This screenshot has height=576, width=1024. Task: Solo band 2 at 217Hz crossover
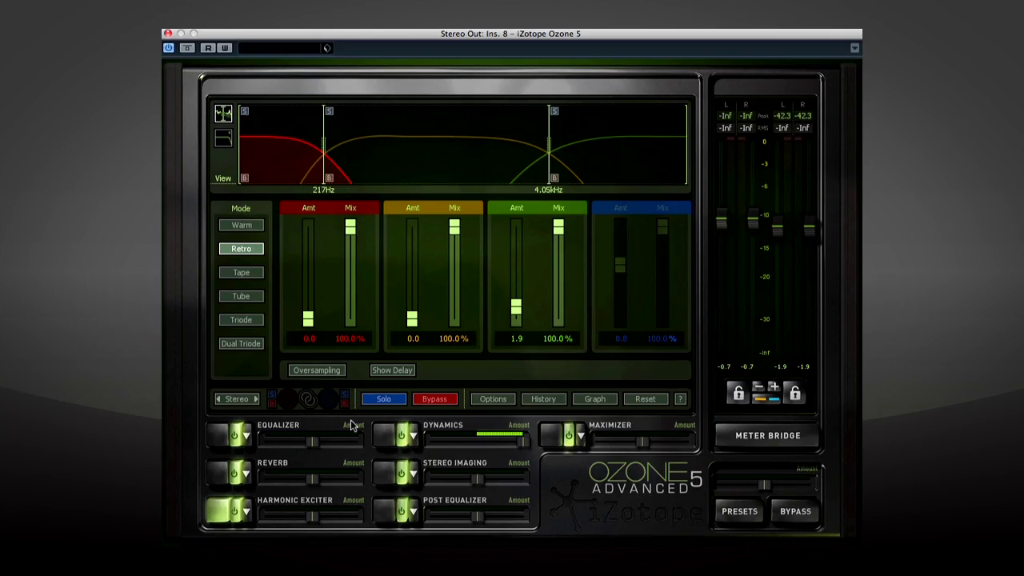pos(329,111)
